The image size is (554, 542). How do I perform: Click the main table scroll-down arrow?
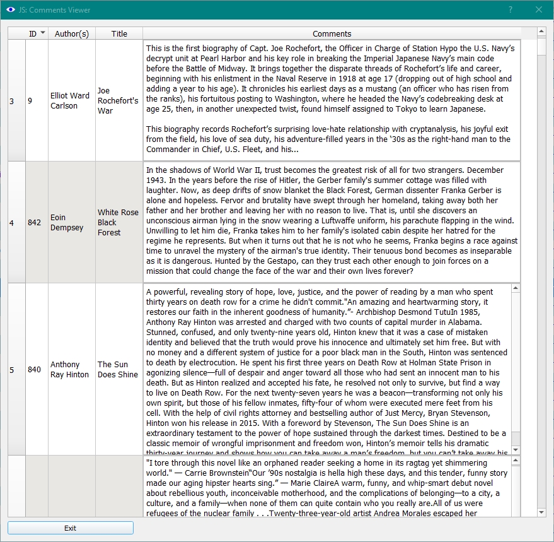tap(541, 512)
